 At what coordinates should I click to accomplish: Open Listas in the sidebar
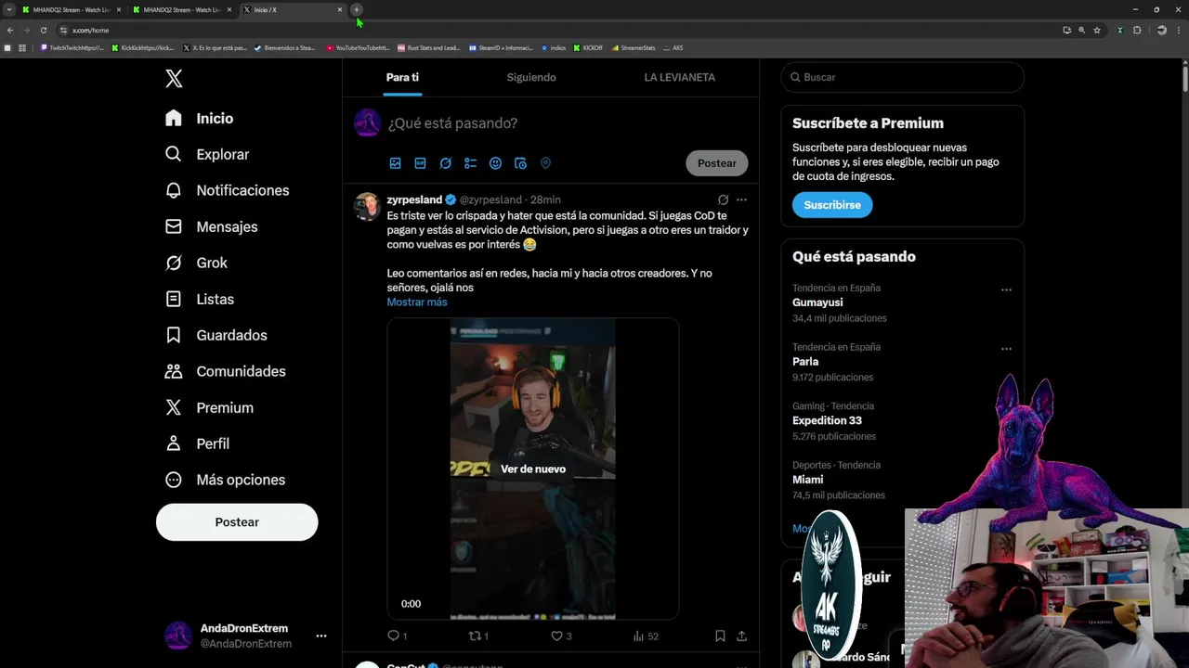coord(199,299)
